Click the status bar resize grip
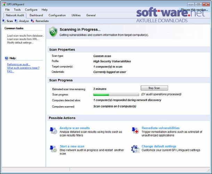Screen dimensions: 212x174 tap(208, 170)
